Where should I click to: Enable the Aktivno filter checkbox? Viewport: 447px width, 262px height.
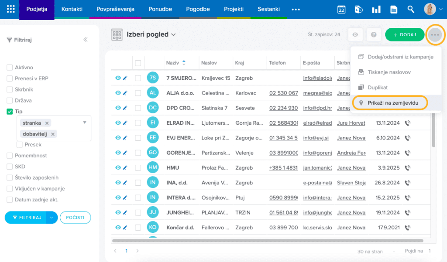click(x=10, y=68)
